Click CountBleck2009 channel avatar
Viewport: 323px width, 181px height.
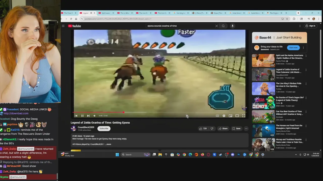click(x=73, y=128)
